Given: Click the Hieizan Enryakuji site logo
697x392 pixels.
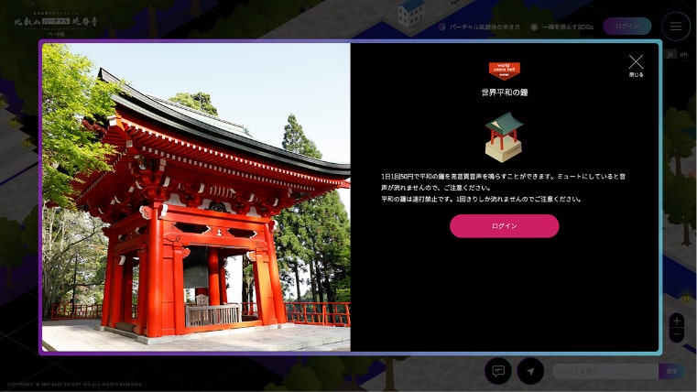Looking at the screenshot, I should pyautogui.click(x=55, y=22).
